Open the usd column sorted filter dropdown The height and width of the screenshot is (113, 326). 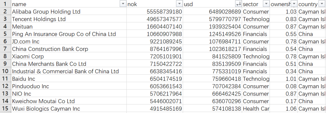point(238,4)
